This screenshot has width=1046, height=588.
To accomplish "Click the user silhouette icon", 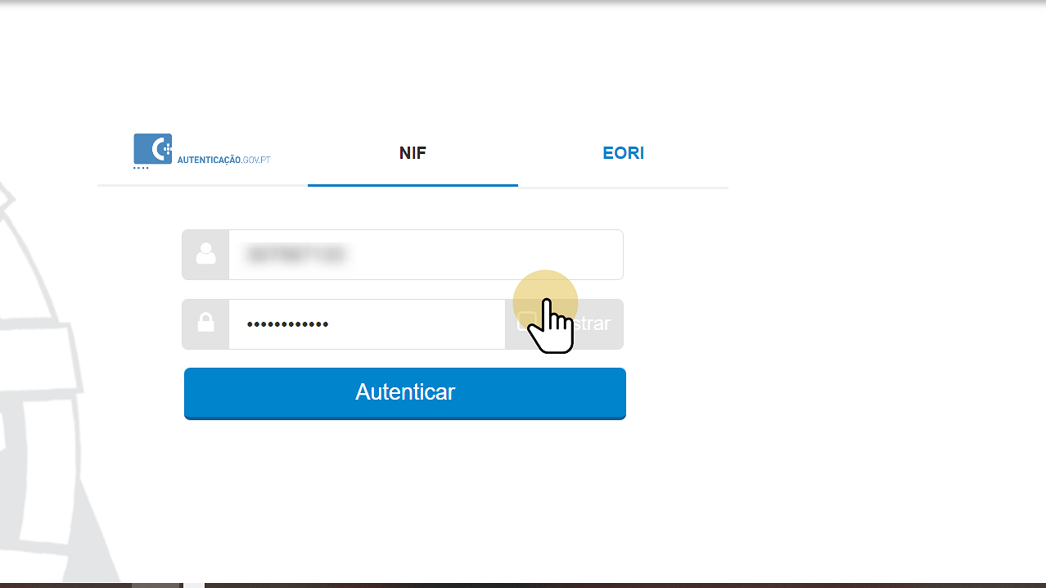I will [x=205, y=254].
